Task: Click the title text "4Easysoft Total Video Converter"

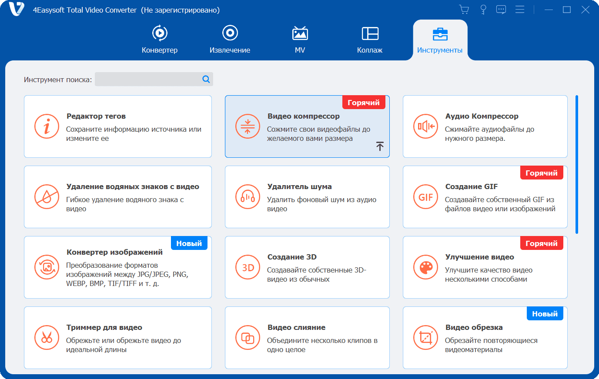Action: point(85,10)
